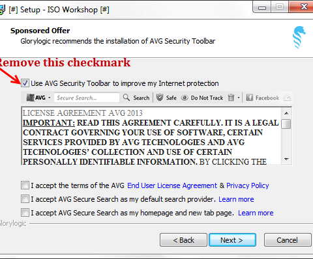Uncheck Use AVG Security Toolbar checkbox
The width and height of the screenshot is (313, 259).
pos(25,83)
